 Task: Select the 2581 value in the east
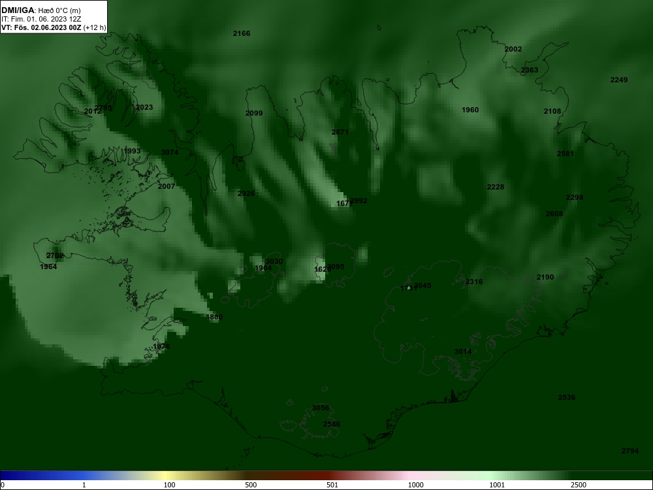pyautogui.click(x=565, y=154)
